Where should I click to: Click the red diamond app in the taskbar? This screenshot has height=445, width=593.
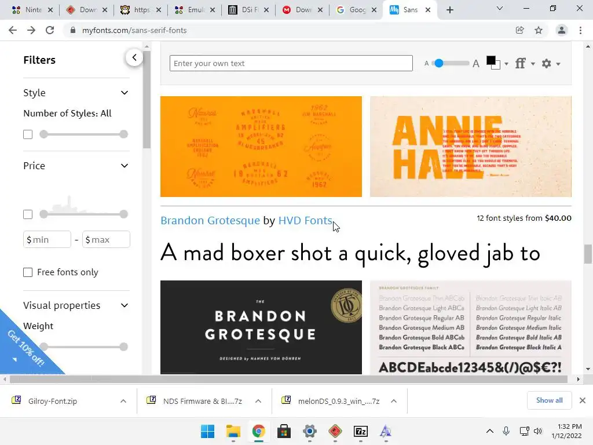335,431
